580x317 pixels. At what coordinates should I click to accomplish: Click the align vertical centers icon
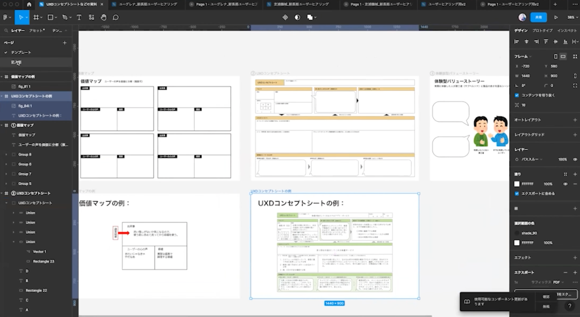(x=556, y=42)
